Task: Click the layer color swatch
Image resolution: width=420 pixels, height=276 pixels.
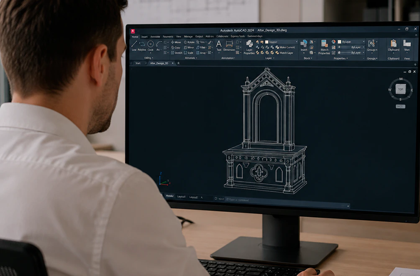Action: (x=266, y=42)
